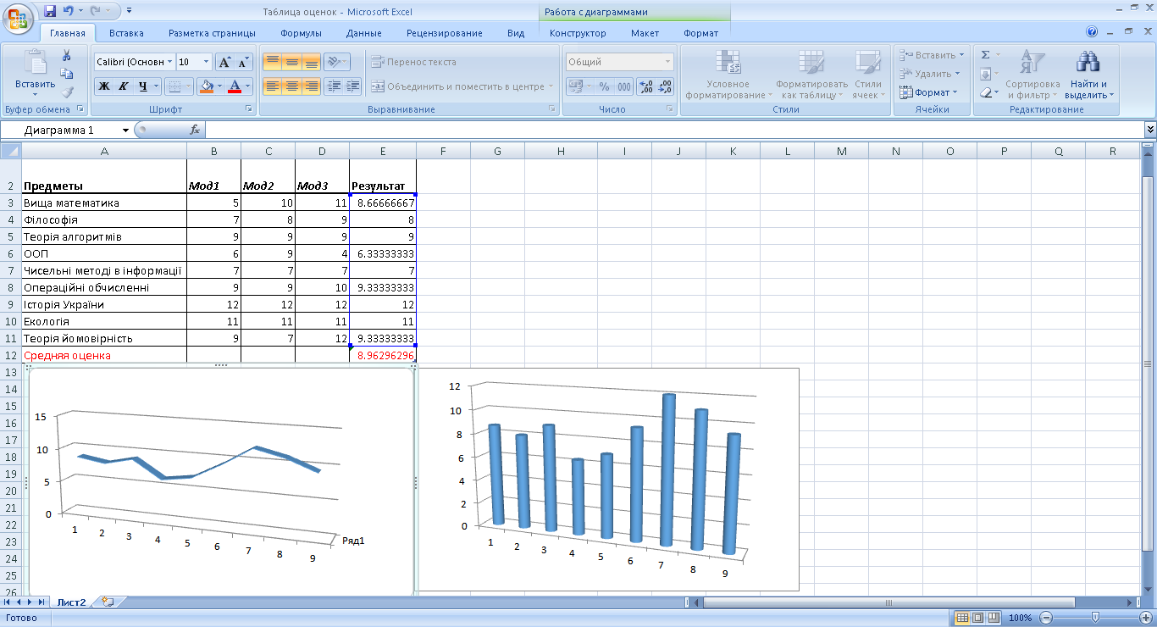Click the Clear eraser icon
This screenshot has width=1157, height=627.
[985, 92]
